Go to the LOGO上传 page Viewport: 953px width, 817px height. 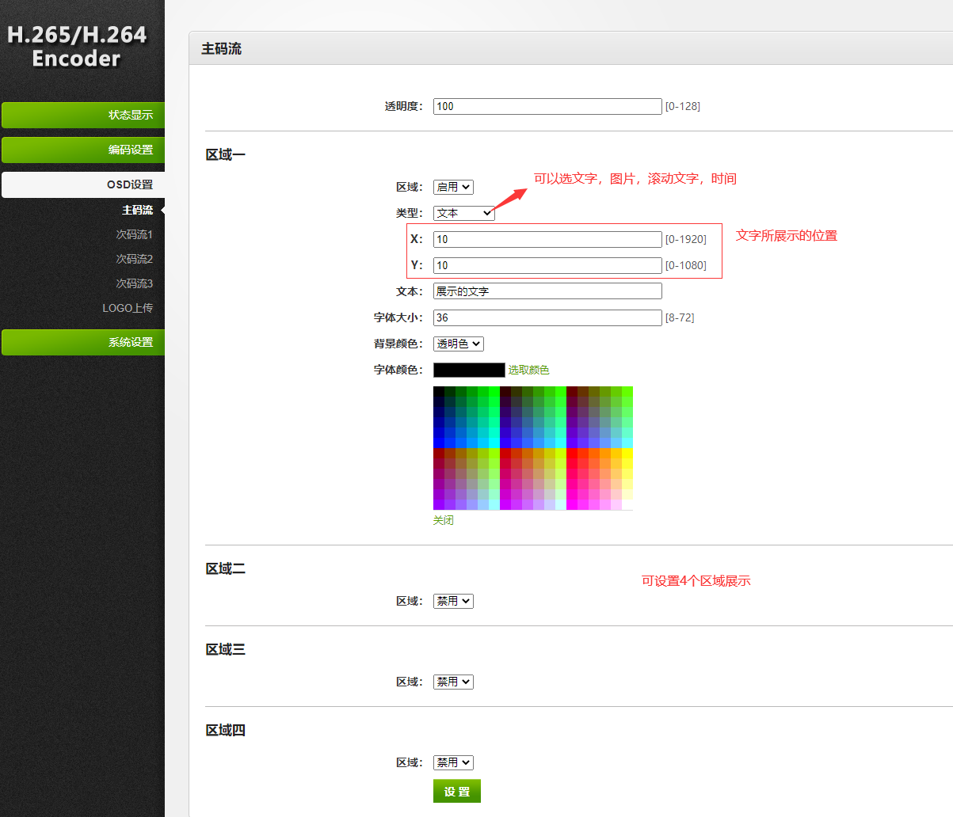(128, 308)
